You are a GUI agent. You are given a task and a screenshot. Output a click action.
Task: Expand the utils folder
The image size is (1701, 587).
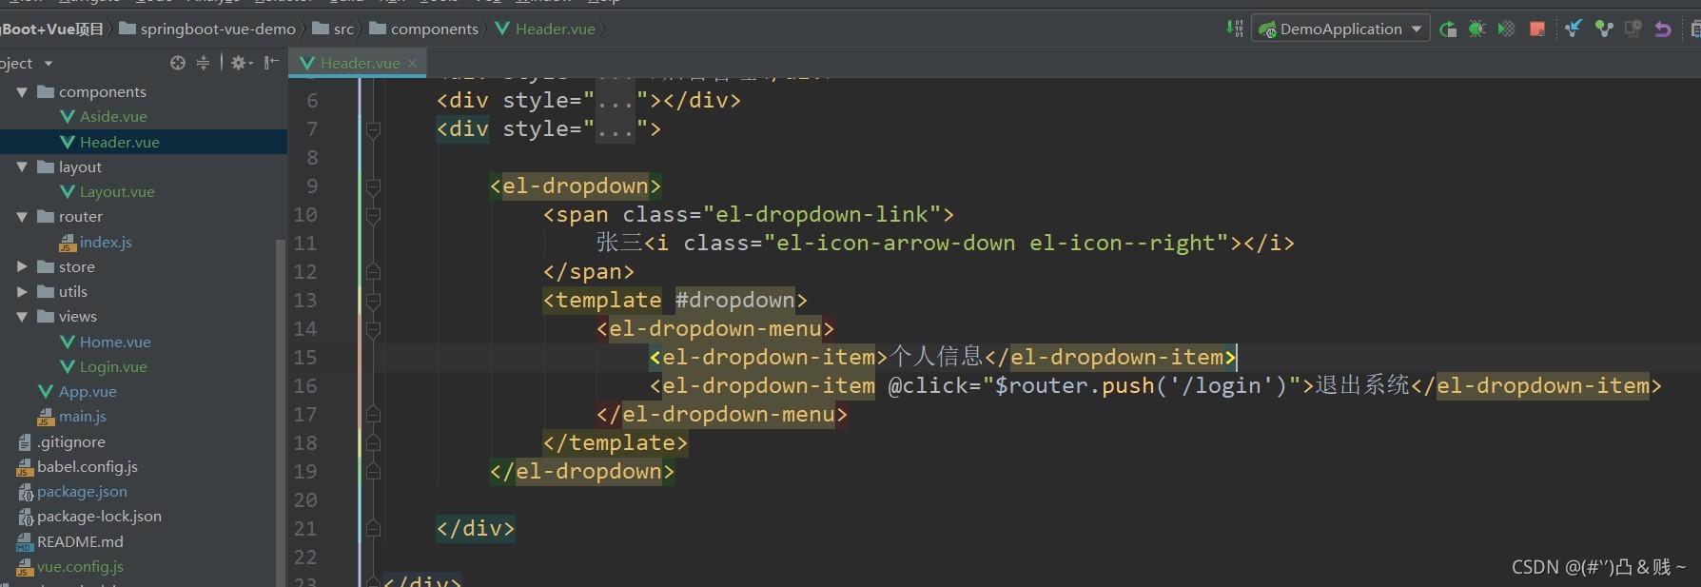(22, 292)
